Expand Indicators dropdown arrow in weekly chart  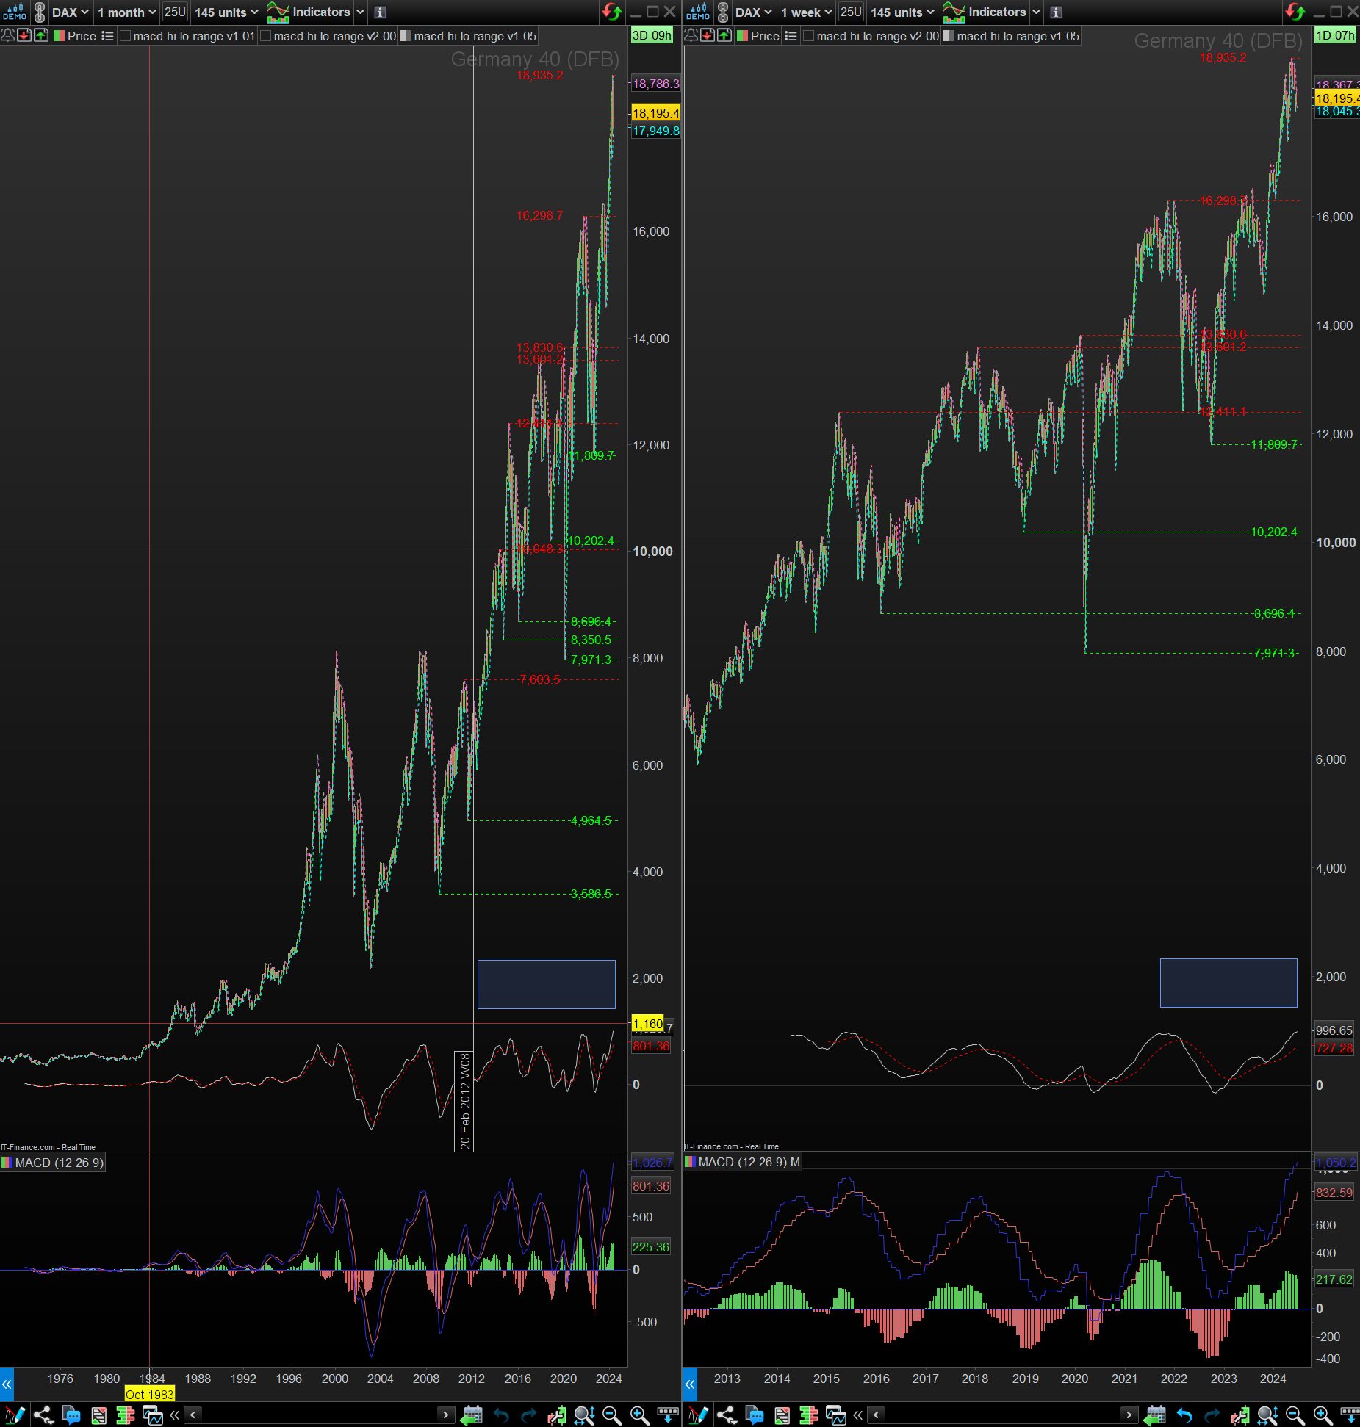(x=1036, y=12)
